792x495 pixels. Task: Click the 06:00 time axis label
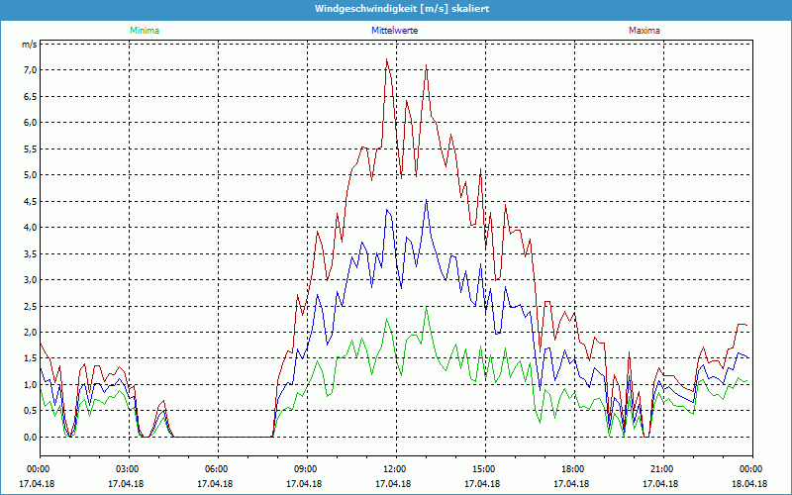pyautogui.click(x=218, y=469)
